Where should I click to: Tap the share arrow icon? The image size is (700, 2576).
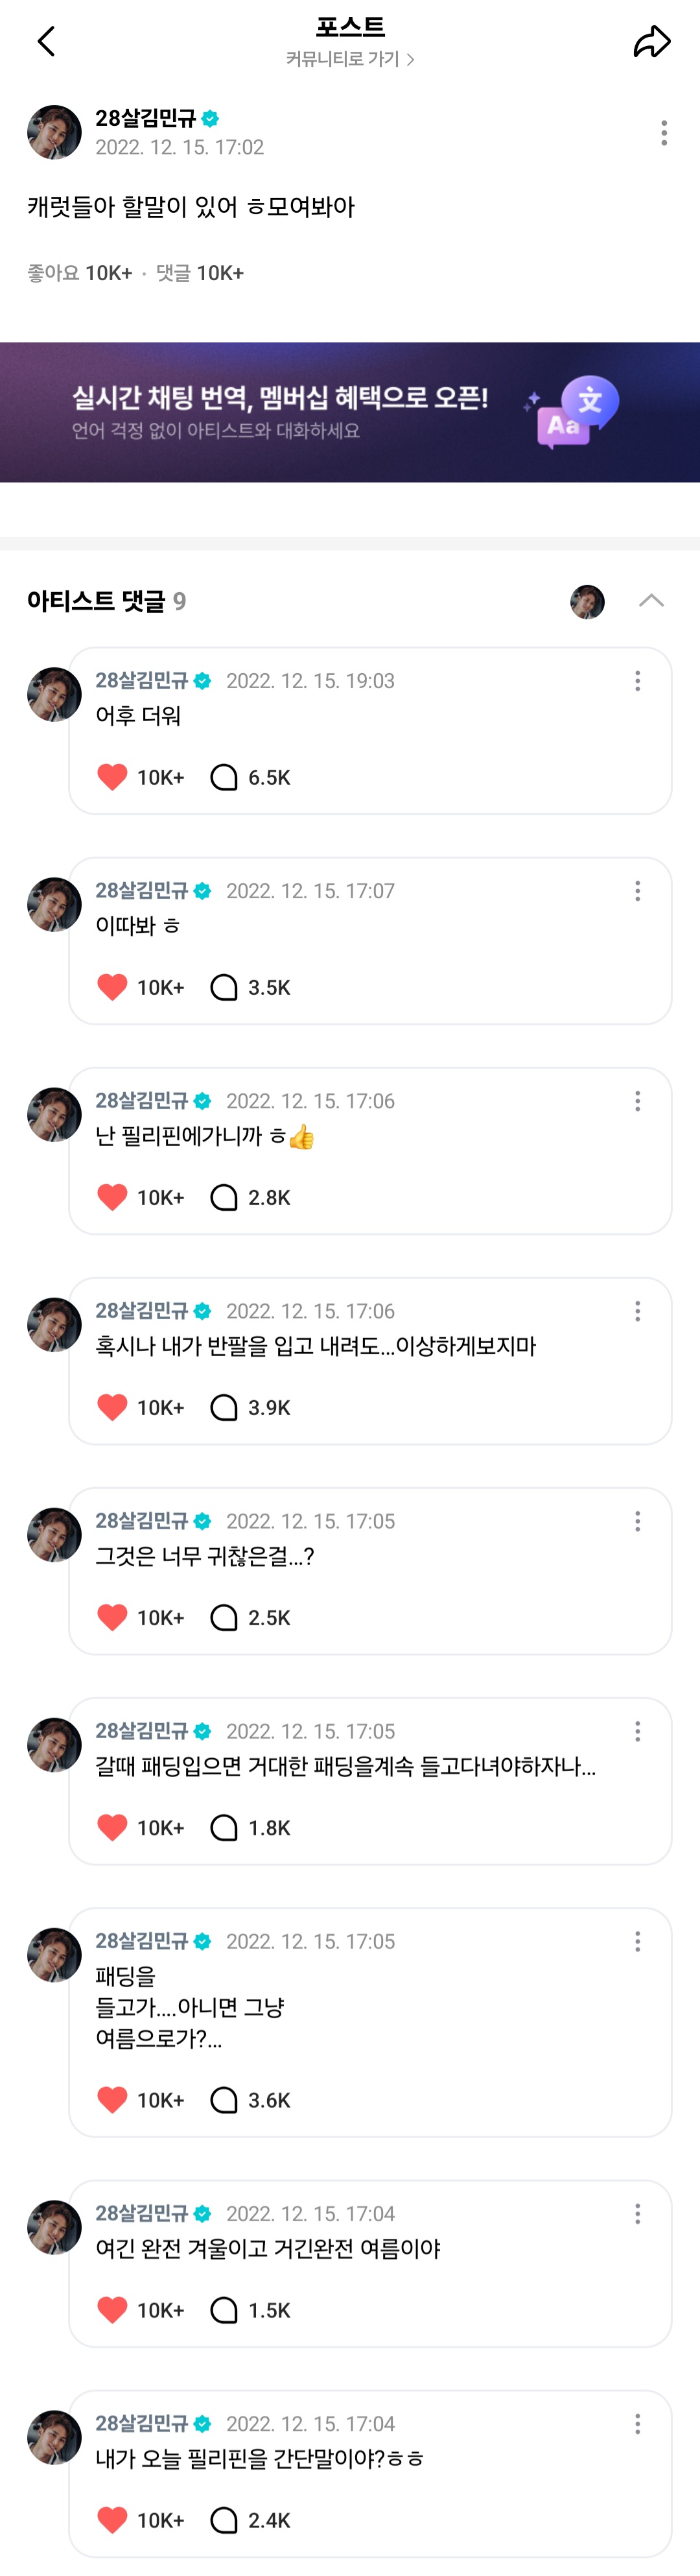pyautogui.click(x=651, y=41)
